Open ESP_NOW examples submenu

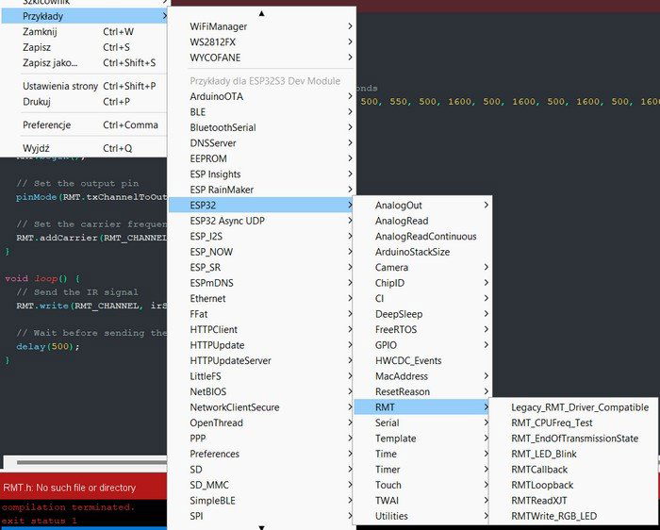click(261, 252)
